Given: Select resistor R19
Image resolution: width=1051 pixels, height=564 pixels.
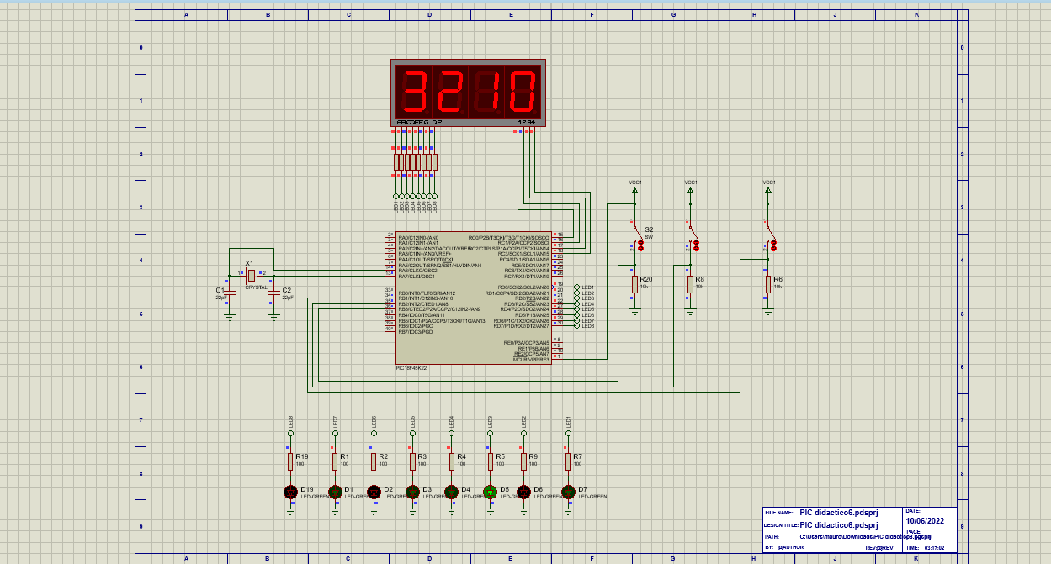Looking at the screenshot, I should pos(290,461).
